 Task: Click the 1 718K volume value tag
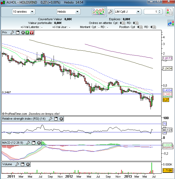coord(167,170)
